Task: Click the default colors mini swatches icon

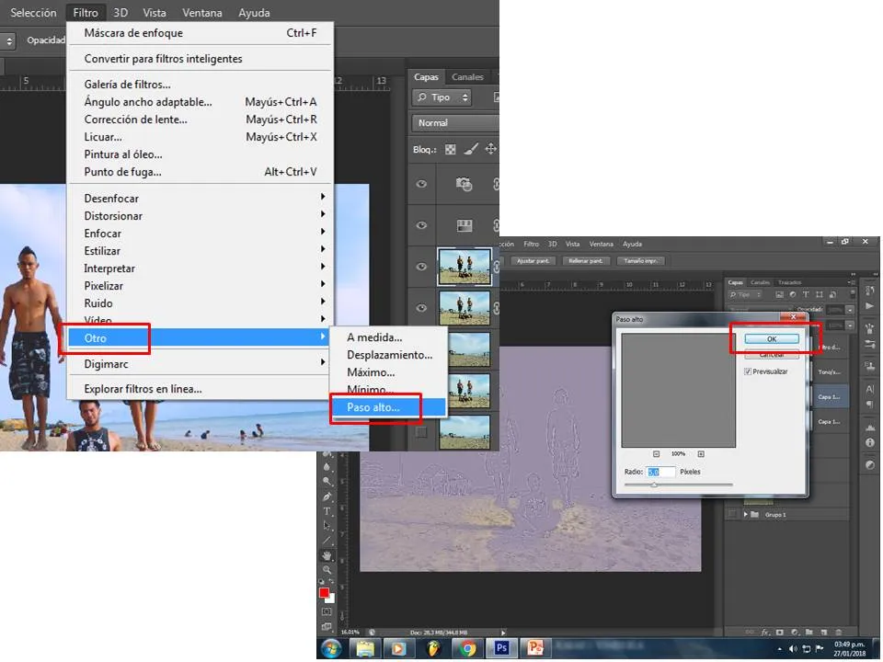Action: (322, 582)
